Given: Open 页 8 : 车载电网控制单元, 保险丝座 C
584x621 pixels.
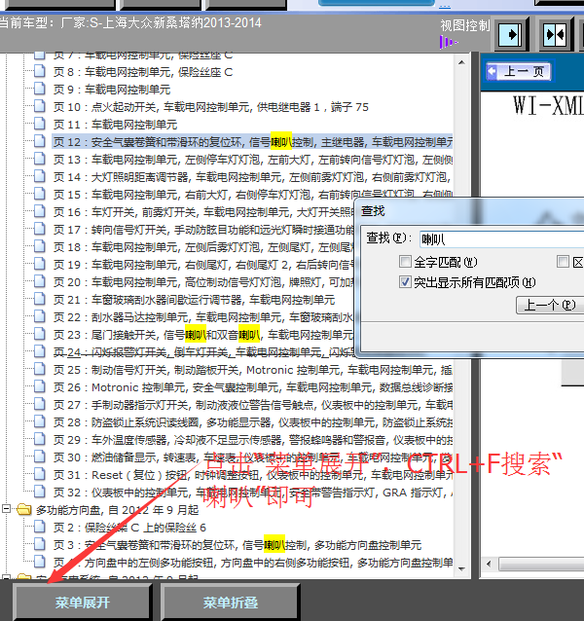Looking at the screenshot, I should pyautogui.click(x=143, y=72).
